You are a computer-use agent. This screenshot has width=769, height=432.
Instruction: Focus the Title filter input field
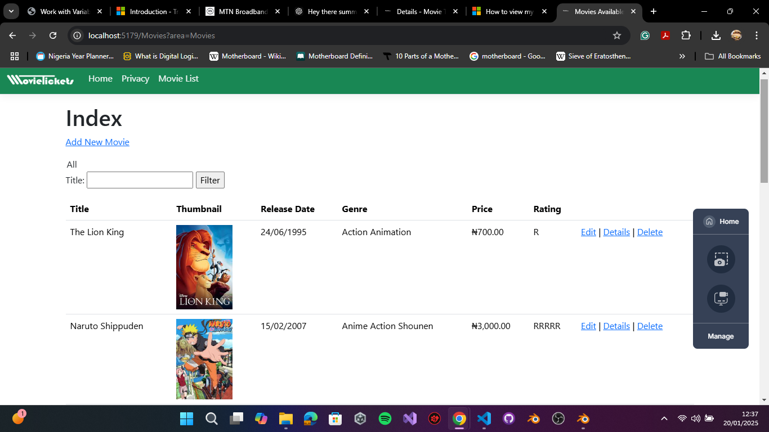(x=140, y=180)
